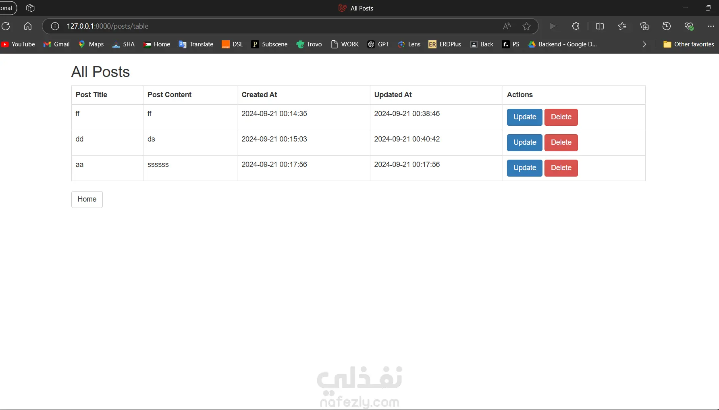Toggle the favorite star for this page
Image resolution: width=719 pixels, height=410 pixels.
point(526,26)
